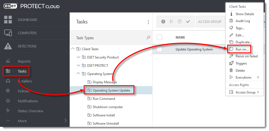The height and width of the screenshot is (131, 269).
Task: Click the Task Types search magnifier
Action: [x=148, y=38]
